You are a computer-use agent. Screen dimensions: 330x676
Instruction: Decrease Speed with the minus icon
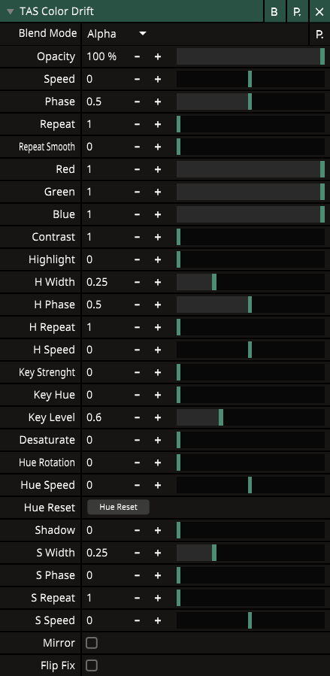coord(137,79)
